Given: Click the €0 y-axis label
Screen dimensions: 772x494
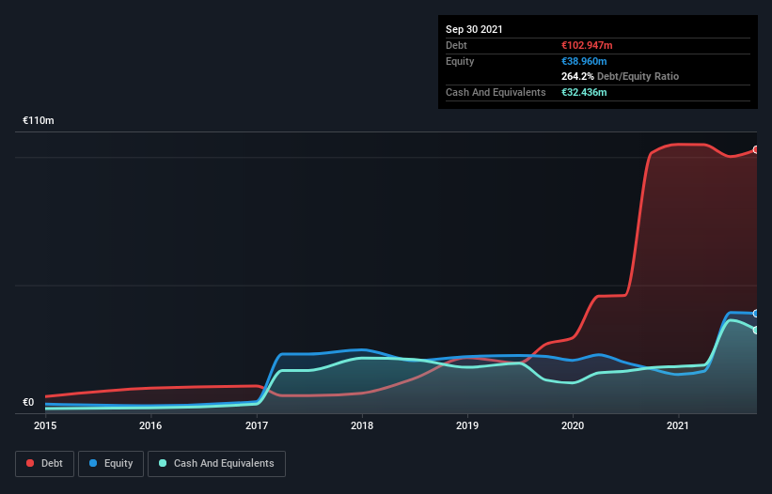Looking at the screenshot, I should (28, 402).
